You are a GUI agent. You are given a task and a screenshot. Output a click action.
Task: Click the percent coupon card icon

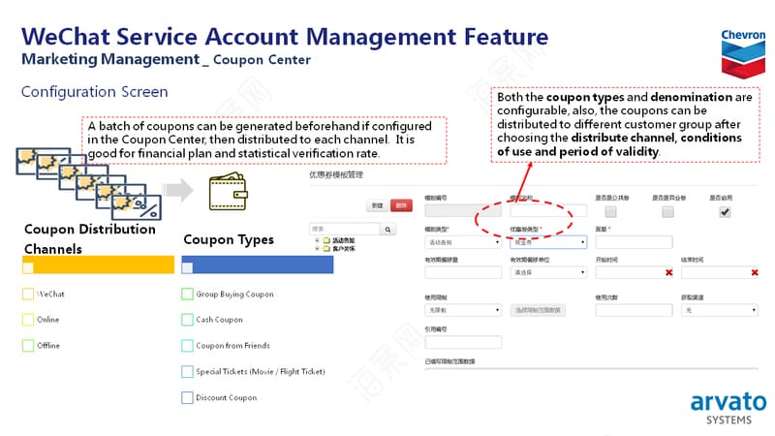tap(137, 207)
